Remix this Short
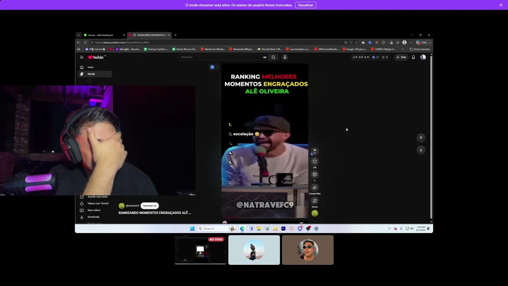 pos(315,201)
